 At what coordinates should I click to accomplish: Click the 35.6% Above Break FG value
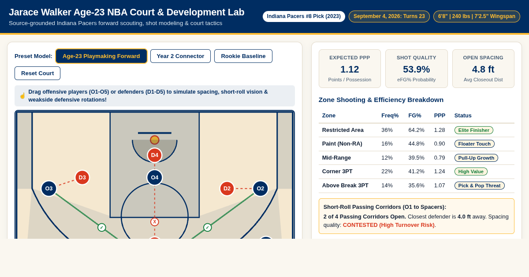pyautogui.click(x=416, y=186)
